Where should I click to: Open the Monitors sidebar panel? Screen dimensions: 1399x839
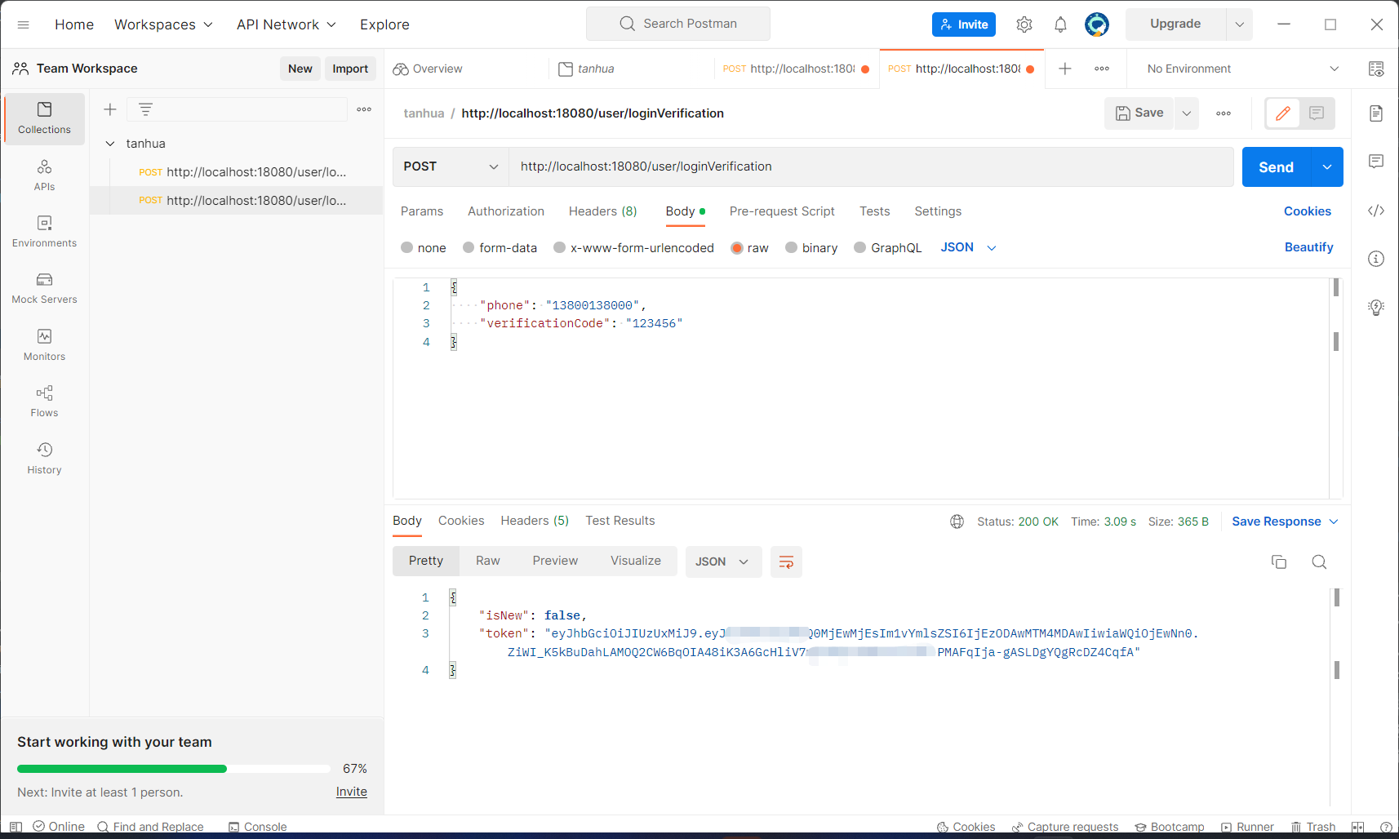(x=44, y=345)
